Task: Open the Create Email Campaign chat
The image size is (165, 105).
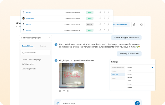Action: coord(31,60)
